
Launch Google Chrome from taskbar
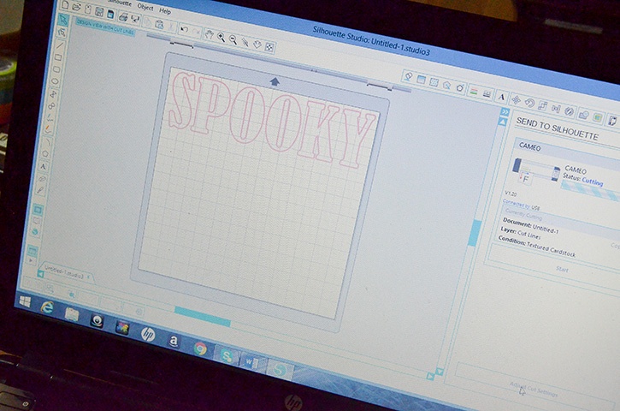tap(200, 348)
